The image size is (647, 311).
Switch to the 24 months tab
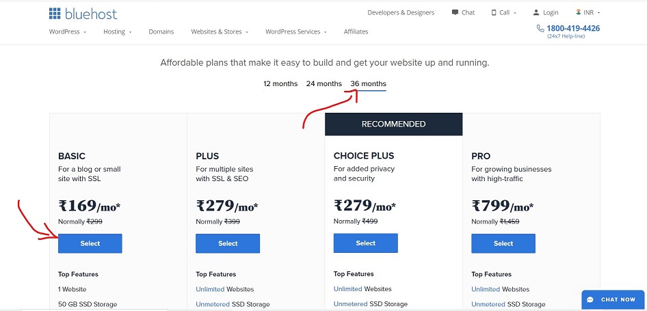click(x=324, y=83)
